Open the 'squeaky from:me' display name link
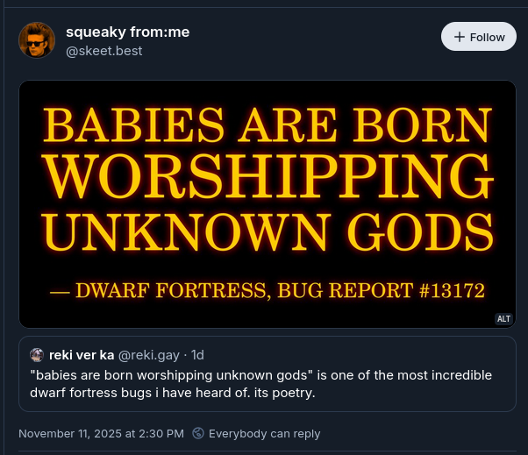The height and width of the screenshot is (455, 528). tap(127, 32)
